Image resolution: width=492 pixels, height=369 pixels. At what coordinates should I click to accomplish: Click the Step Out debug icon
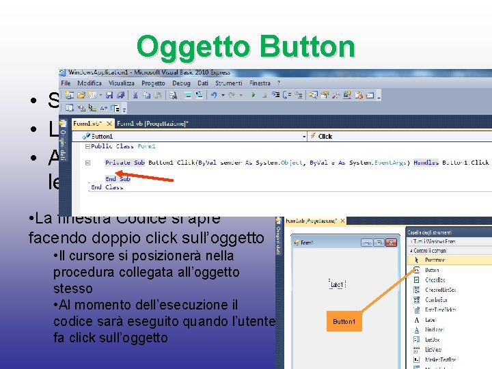click(299, 95)
